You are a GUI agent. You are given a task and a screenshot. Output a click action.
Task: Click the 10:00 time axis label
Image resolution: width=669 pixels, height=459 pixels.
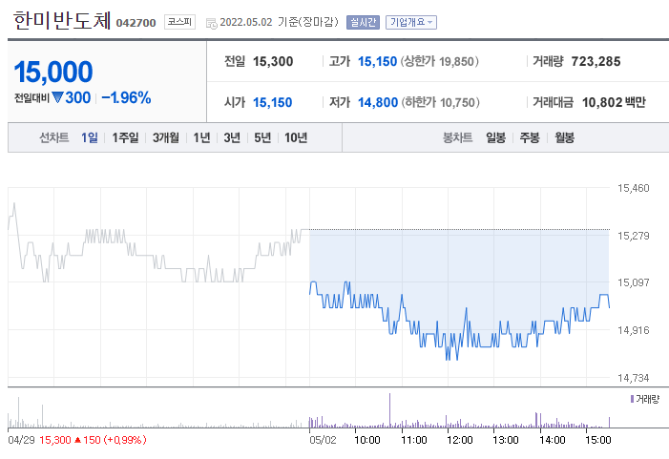367,440
